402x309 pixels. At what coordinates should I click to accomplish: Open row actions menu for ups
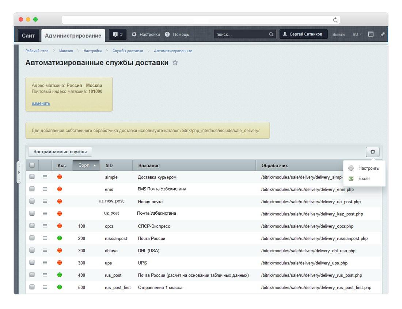coord(45,263)
